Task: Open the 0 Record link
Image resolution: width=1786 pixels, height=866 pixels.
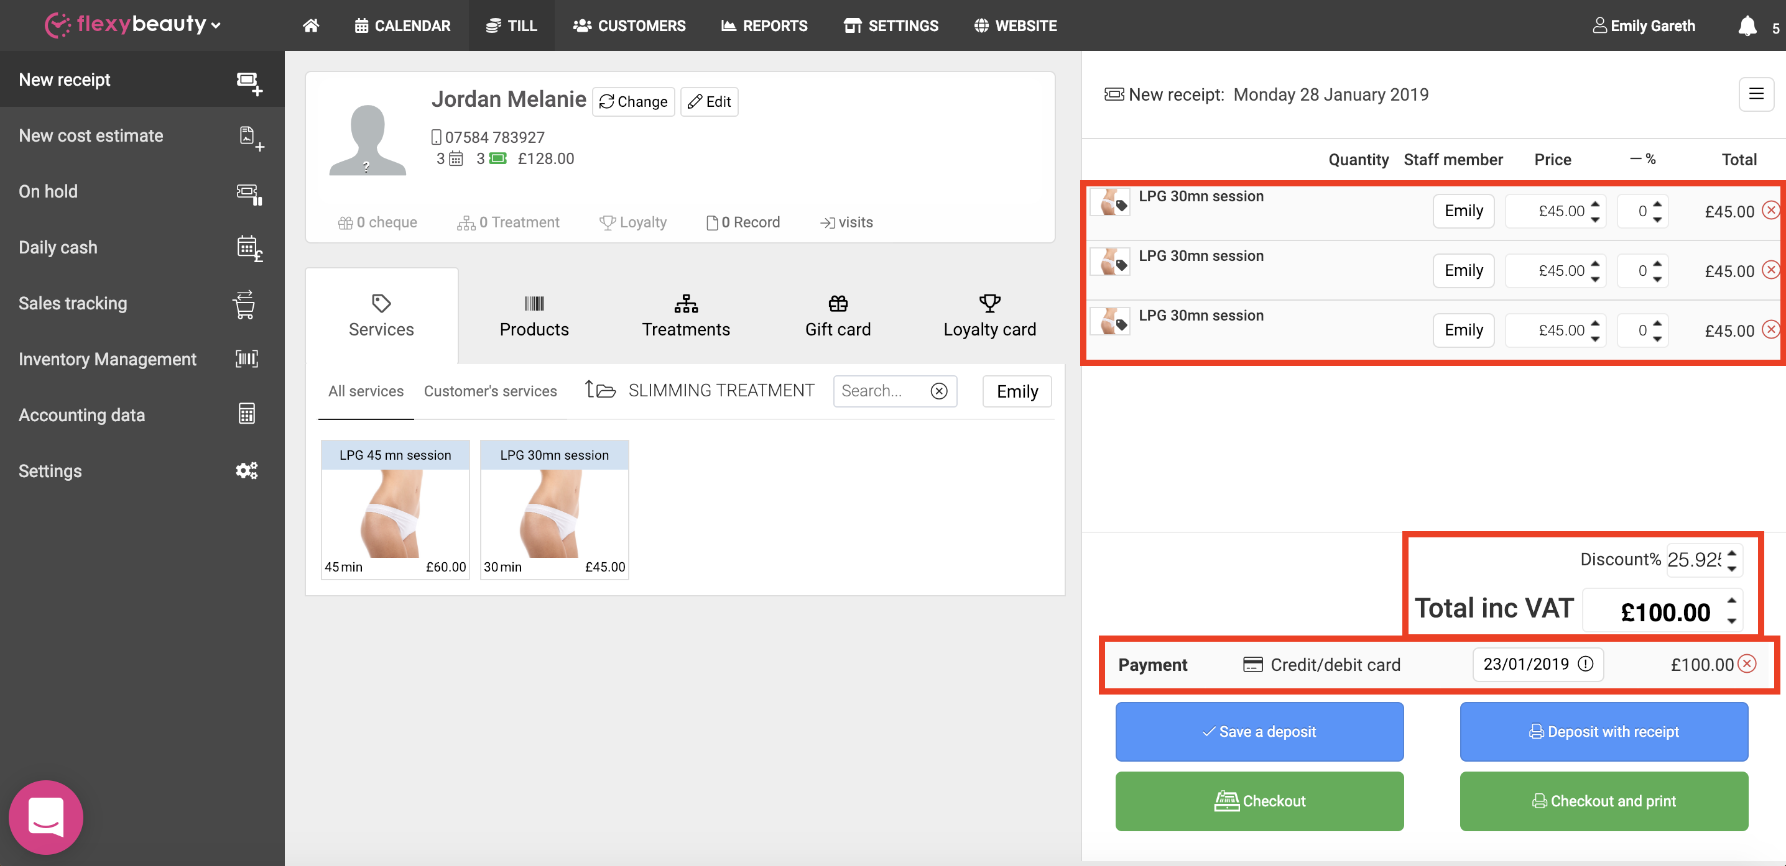Action: coord(743,222)
